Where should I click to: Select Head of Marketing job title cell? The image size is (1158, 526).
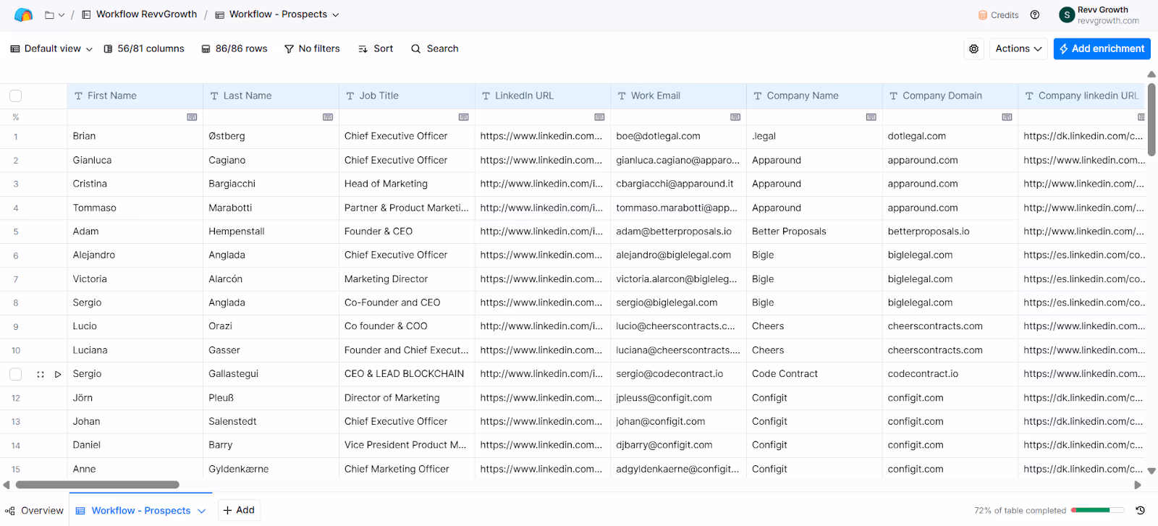[407, 184]
